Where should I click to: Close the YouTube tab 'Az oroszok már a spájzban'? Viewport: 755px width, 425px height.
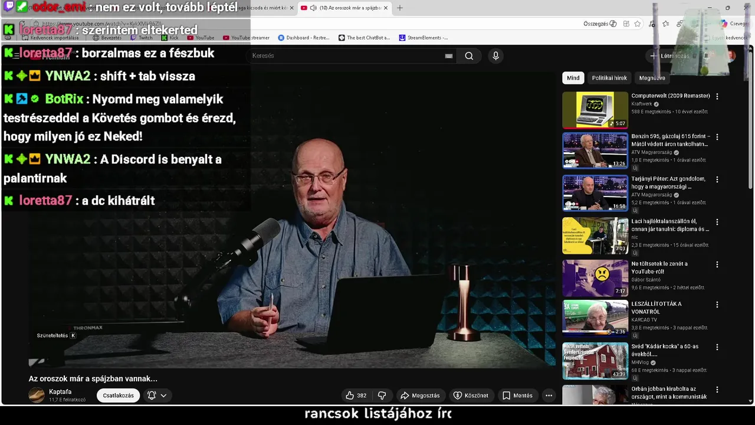click(x=386, y=8)
